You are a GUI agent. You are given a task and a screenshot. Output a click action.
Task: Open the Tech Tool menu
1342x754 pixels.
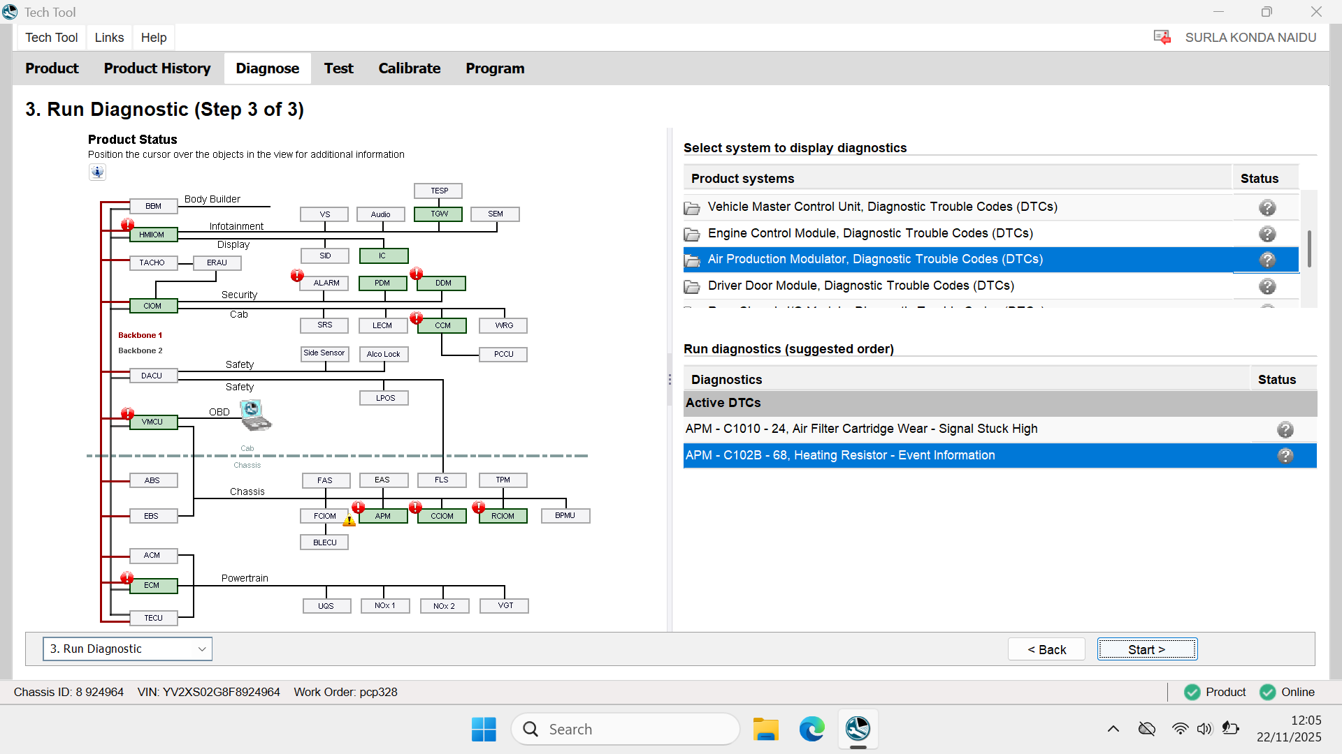52,38
